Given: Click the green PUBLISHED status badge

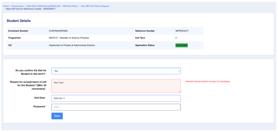Looking at the screenshot, I should [181, 45].
